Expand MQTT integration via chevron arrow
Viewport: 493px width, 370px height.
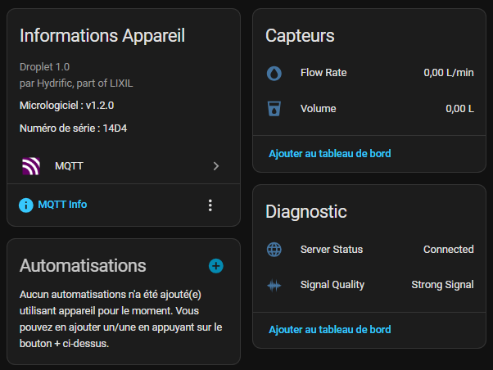pos(216,166)
